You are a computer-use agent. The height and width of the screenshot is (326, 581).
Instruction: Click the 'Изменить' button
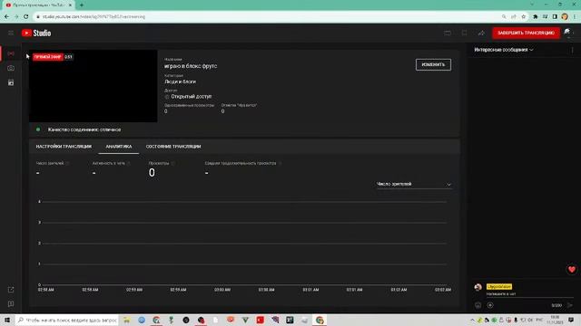(x=433, y=64)
